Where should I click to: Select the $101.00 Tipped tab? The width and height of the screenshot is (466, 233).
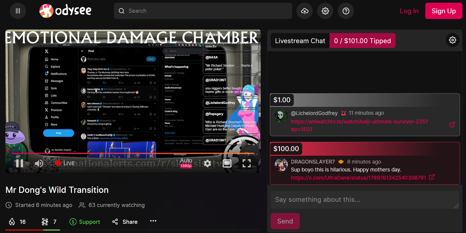coord(362,41)
